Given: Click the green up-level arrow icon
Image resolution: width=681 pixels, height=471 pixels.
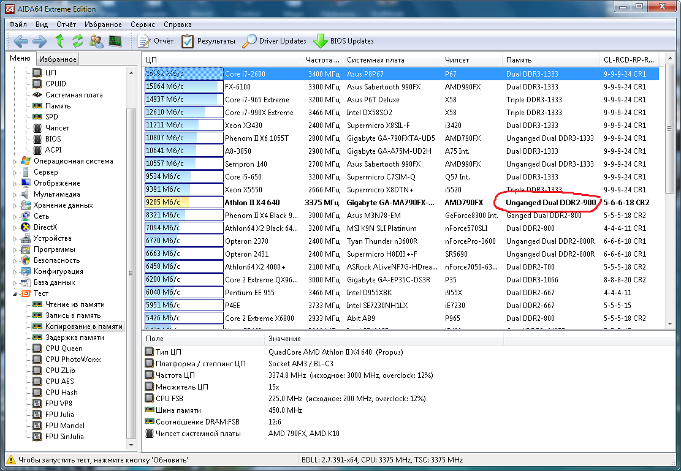Looking at the screenshot, I should coord(59,41).
